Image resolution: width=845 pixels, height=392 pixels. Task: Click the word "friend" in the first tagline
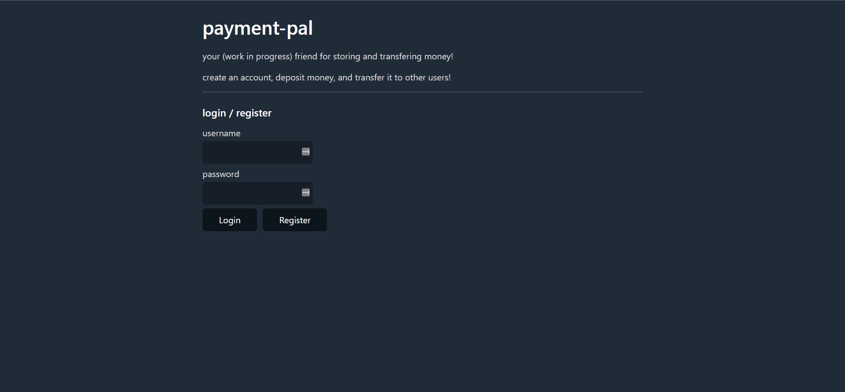point(306,56)
